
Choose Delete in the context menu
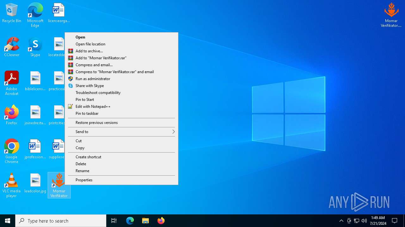[x=121, y=164]
